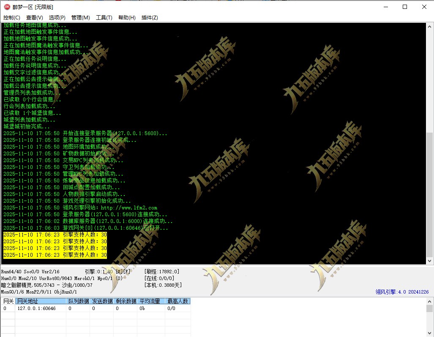Click the 回城点配置加载成功 log line
434x337 pixels.
pos(61,188)
